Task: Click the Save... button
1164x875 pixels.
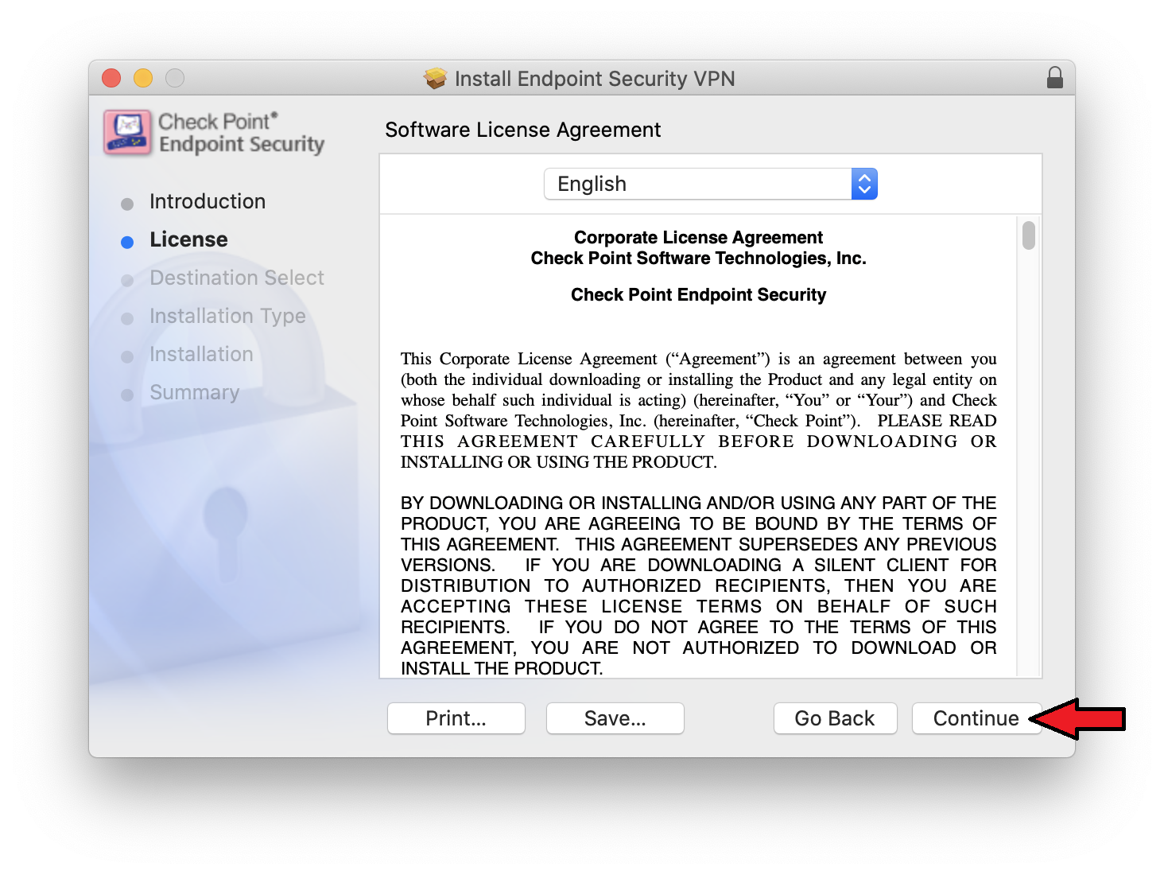Action: (x=615, y=718)
